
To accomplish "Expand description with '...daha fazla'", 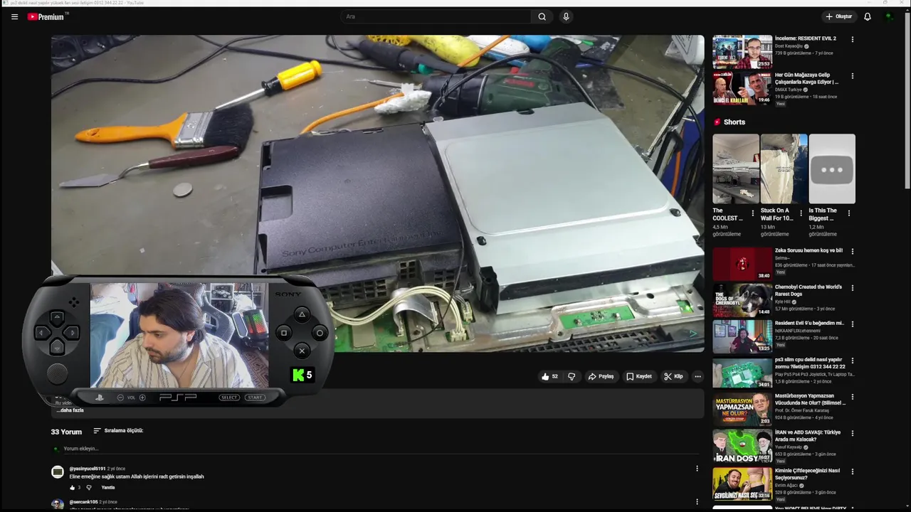I will (70, 410).
